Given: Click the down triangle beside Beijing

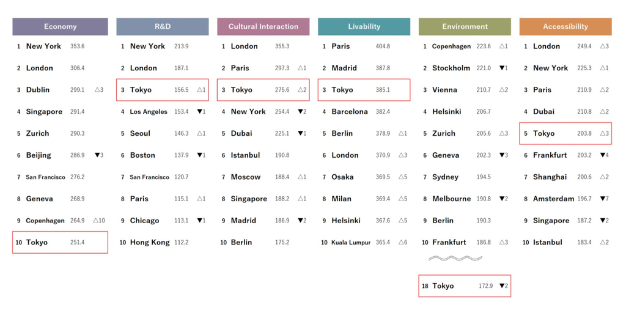Looking at the screenshot, I should [x=97, y=155].
